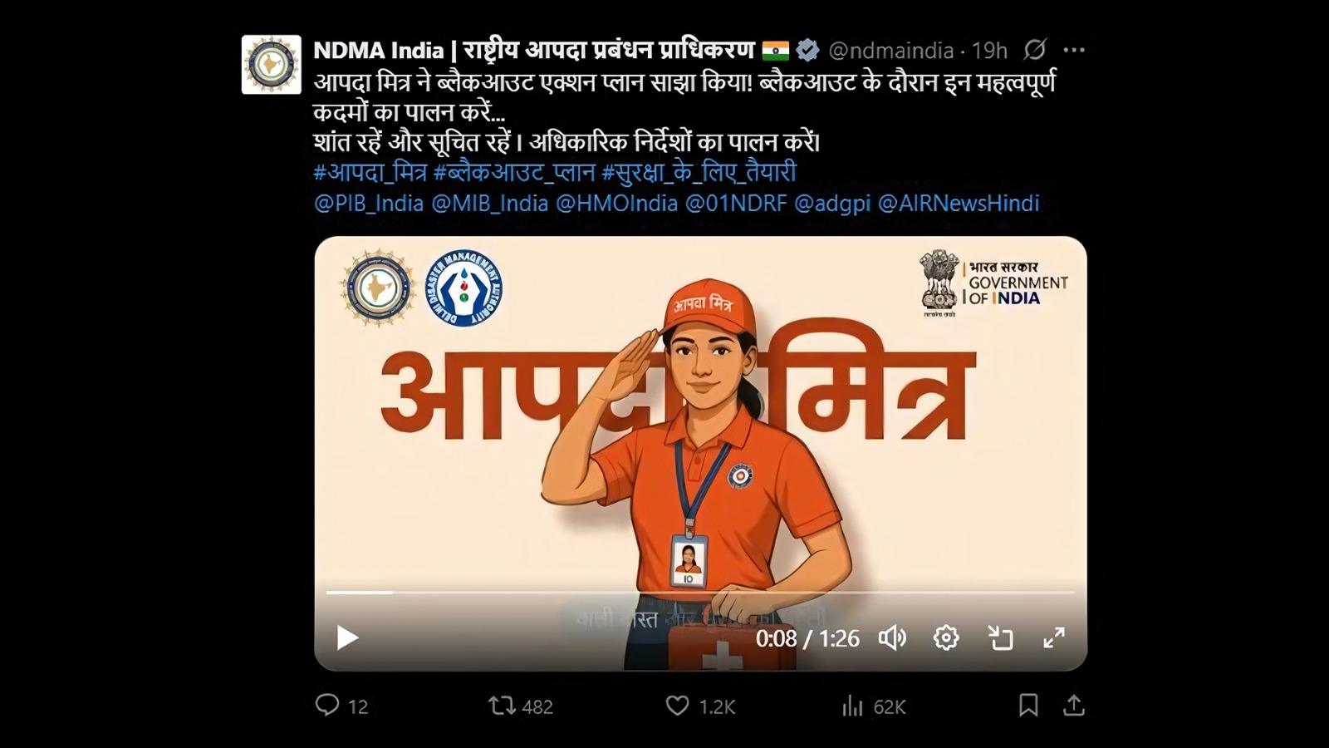Share tweet via upload arrow icon
This screenshot has height=748, width=1329.
coord(1074,706)
